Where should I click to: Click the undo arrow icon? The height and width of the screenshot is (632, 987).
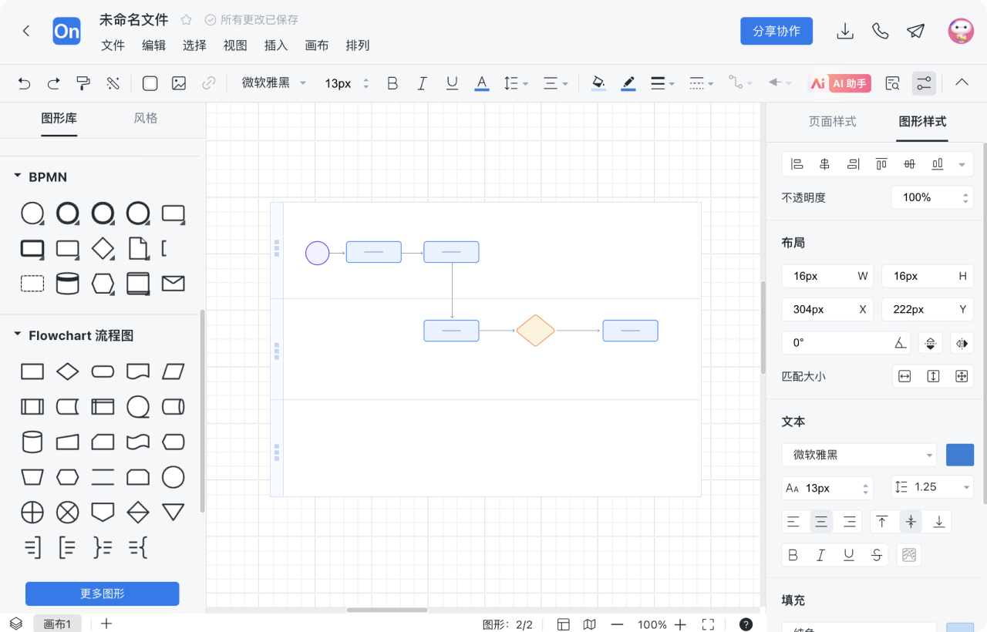point(24,83)
